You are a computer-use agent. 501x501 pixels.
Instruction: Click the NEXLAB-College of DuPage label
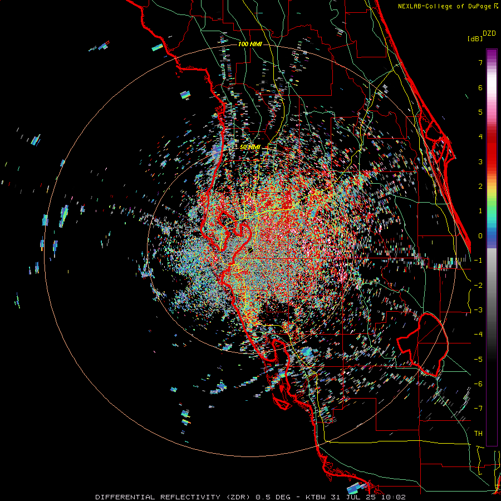coord(444,6)
